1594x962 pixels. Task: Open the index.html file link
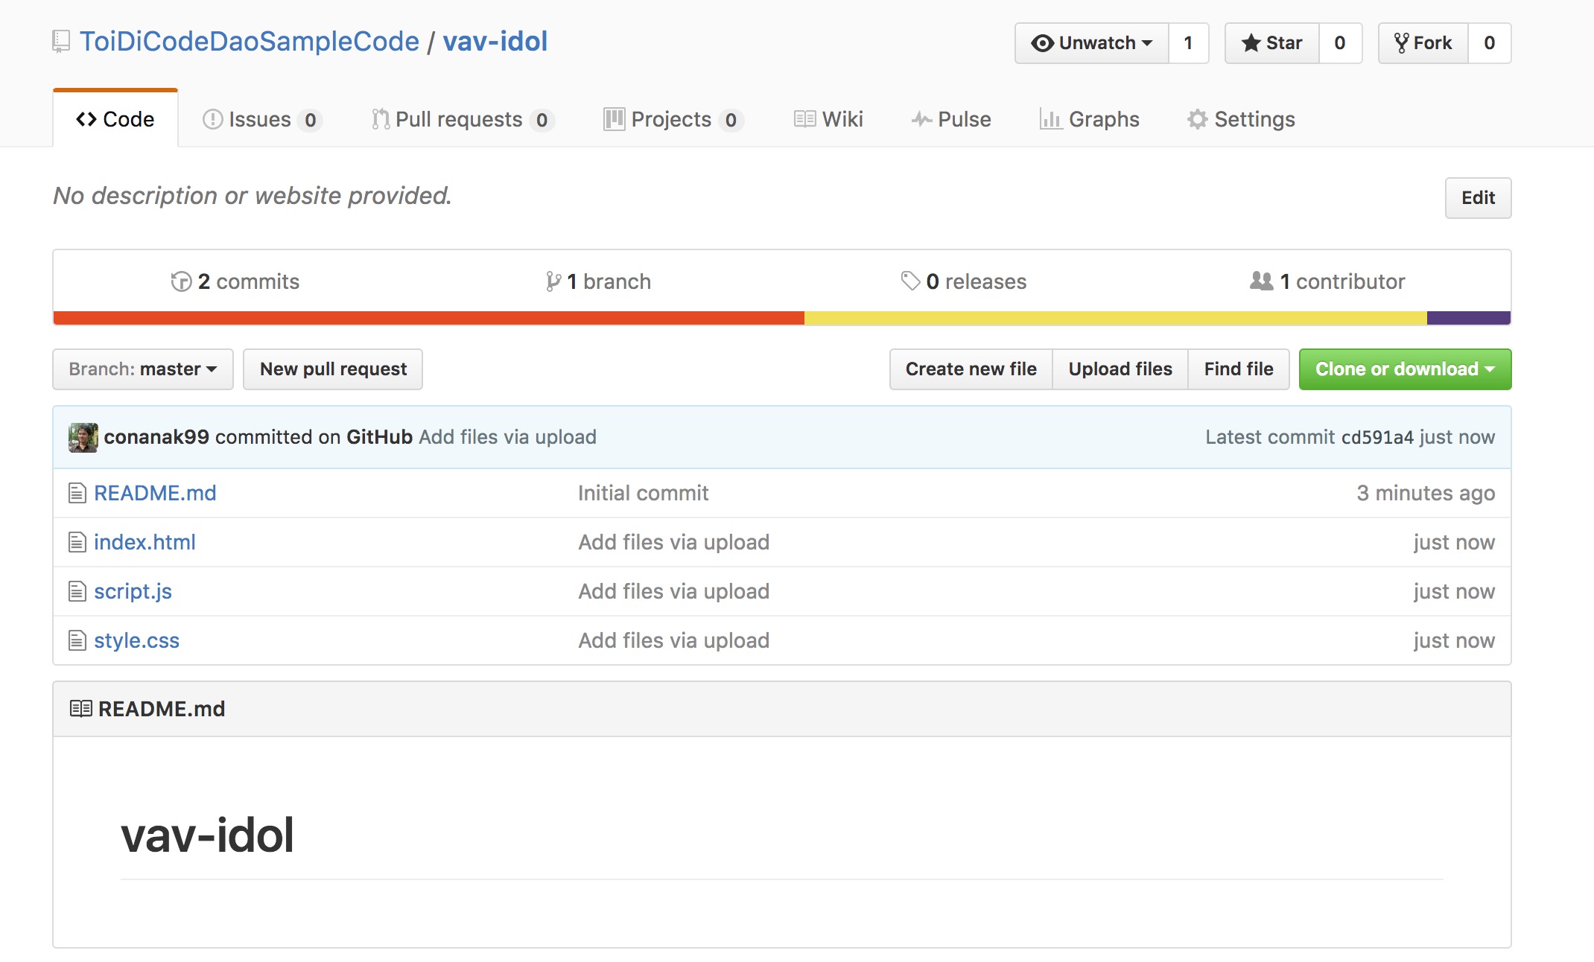pos(145,542)
